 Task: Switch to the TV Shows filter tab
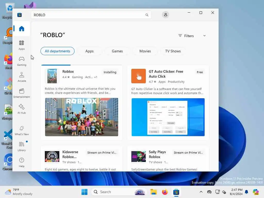pos(173,51)
